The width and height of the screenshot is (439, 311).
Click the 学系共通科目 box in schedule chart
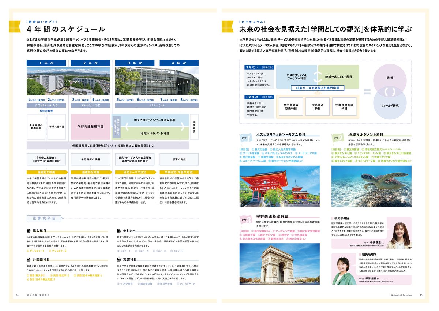[x=56, y=126]
